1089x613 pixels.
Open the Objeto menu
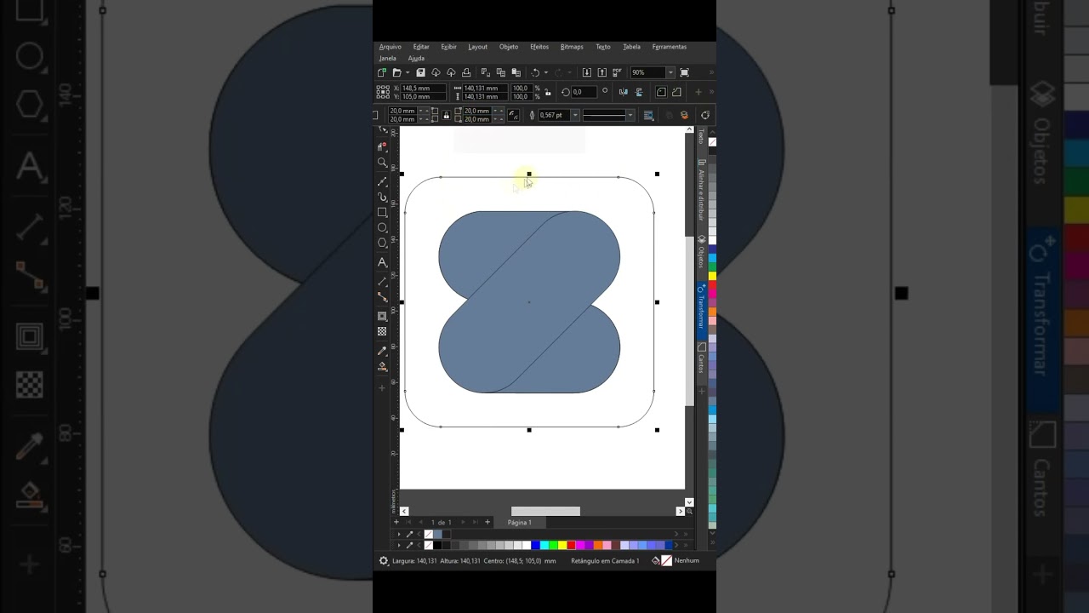(x=509, y=47)
